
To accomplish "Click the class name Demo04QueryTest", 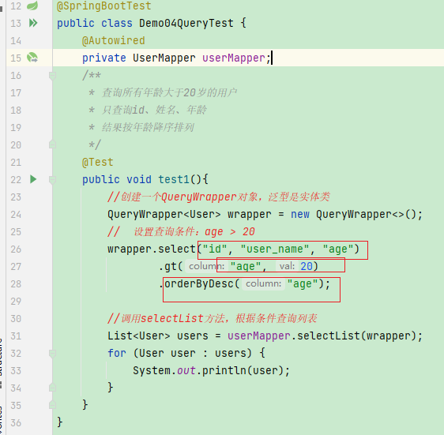I will (x=186, y=23).
